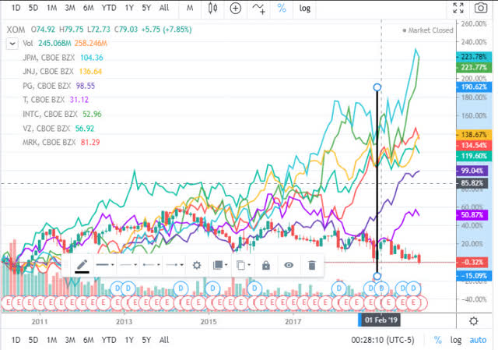Select 1Y range in top toolbar
Viewport: 498px width, 350px height.
(129, 8)
